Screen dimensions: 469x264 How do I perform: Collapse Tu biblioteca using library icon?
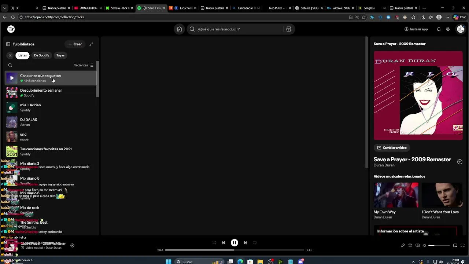pyautogui.click(x=8, y=44)
